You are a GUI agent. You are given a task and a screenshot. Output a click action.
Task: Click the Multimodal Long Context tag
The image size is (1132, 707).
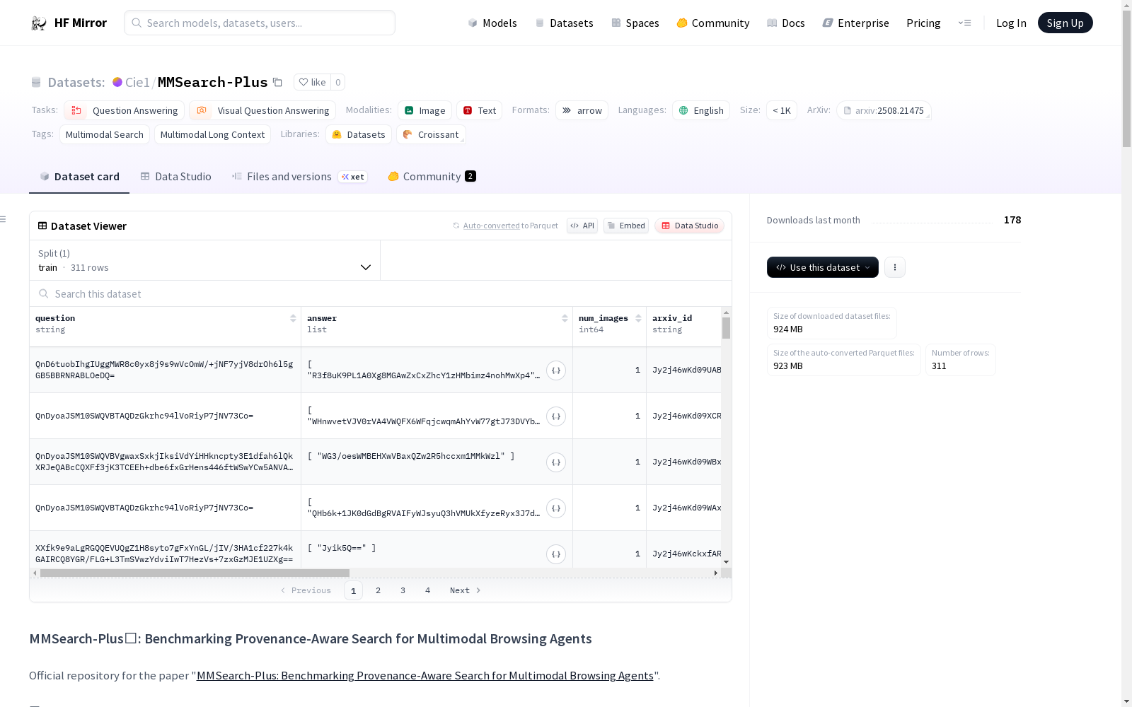click(x=212, y=134)
